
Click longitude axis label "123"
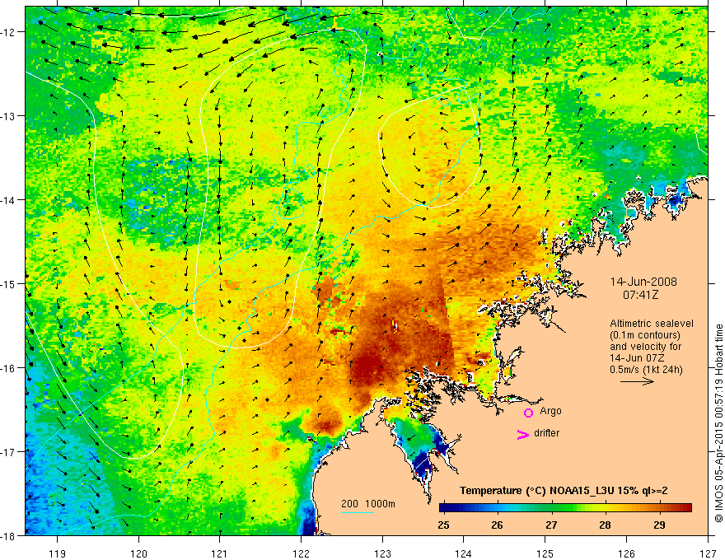click(382, 553)
